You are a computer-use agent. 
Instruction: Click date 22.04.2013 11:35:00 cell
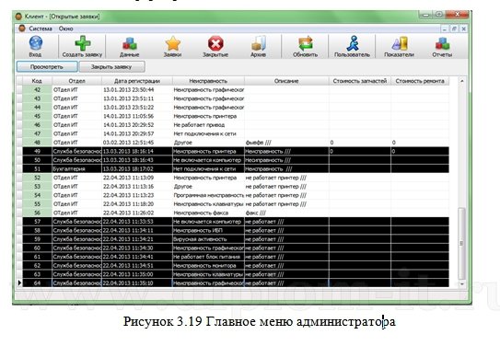point(137,274)
